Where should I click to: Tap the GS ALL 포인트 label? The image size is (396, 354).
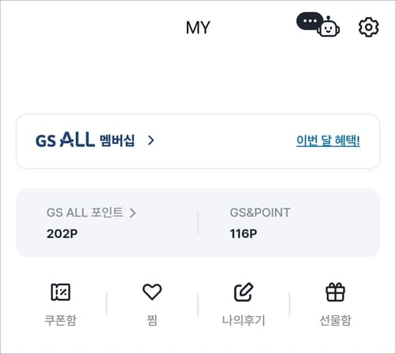pos(85,213)
